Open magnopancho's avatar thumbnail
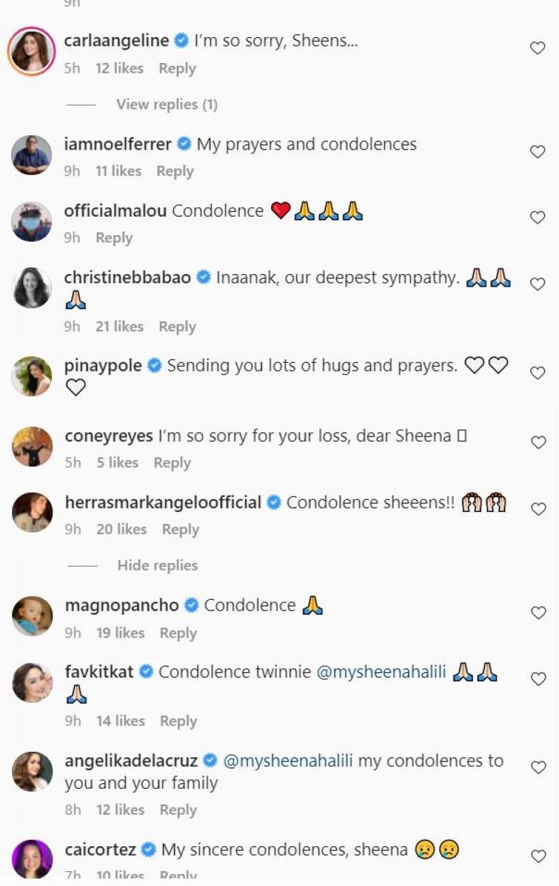Image resolution: width=559 pixels, height=886 pixels. 32,615
